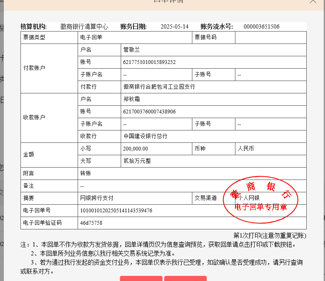This screenshot has width=325, height=281.
Task: Click verification code 46d75758
Action: tap(91, 223)
